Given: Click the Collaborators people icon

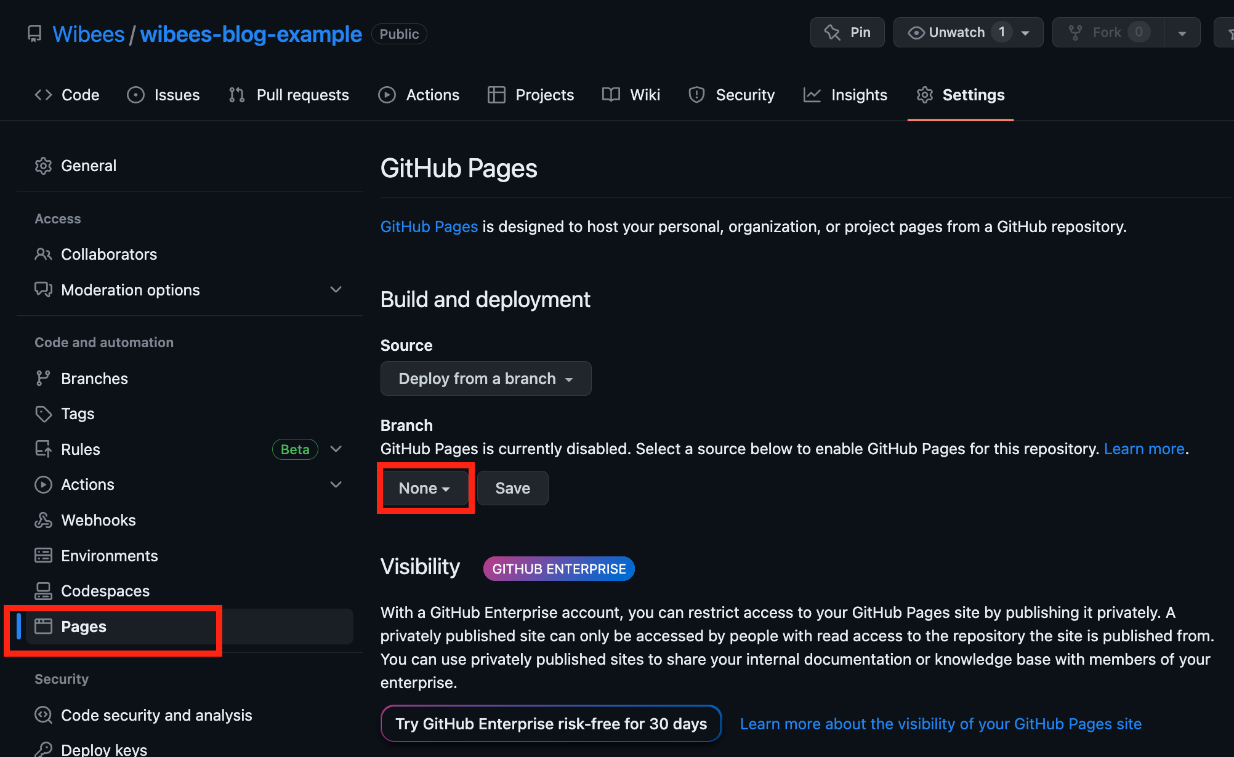Looking at the screenshot, I should (43, 254).
